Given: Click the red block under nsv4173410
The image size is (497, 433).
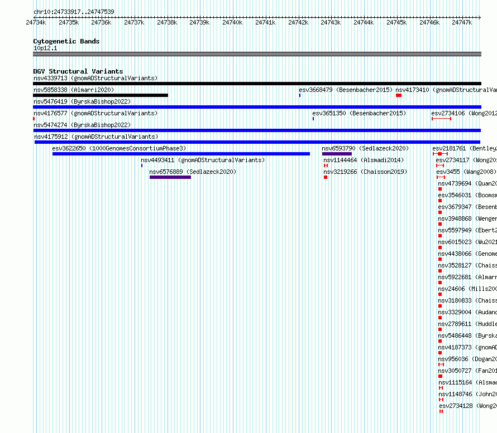Looking at the screenshot, I should coord(399,95).
